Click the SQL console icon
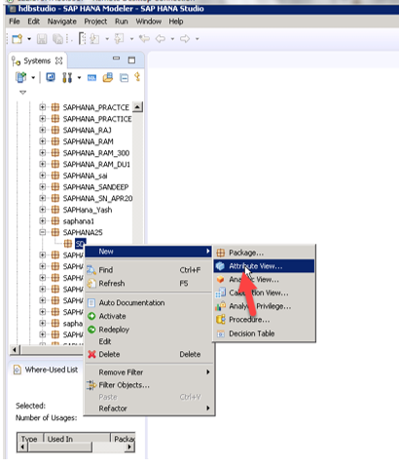The width and height of the screenshot is (399, 468). pyautogui.click(x=91, y=78)
